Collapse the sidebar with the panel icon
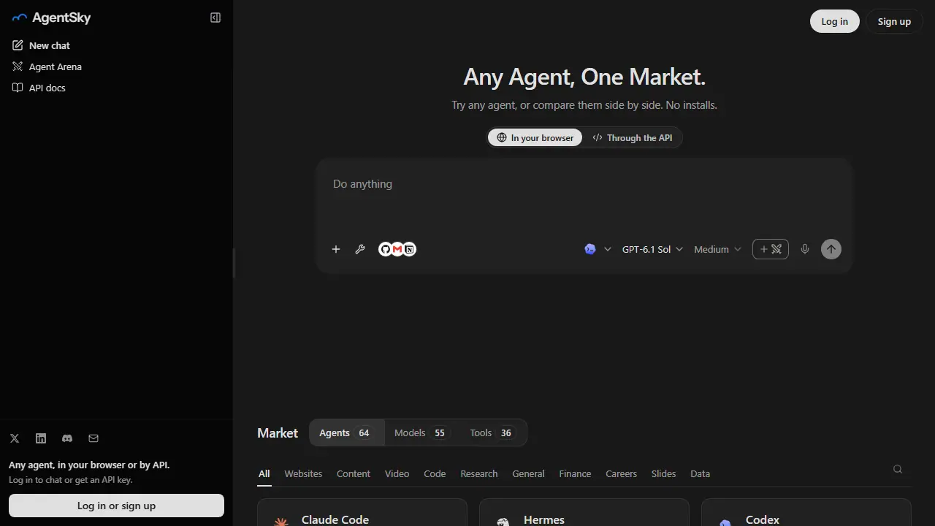The image size is (935, 526). pos(215,18)
